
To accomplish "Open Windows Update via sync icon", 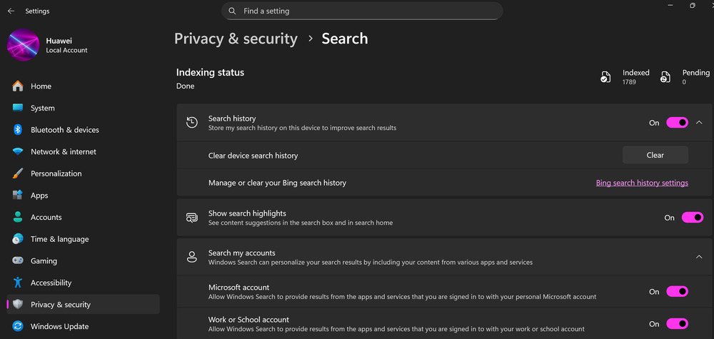I will pyautogui.click(x=18, y=326).
